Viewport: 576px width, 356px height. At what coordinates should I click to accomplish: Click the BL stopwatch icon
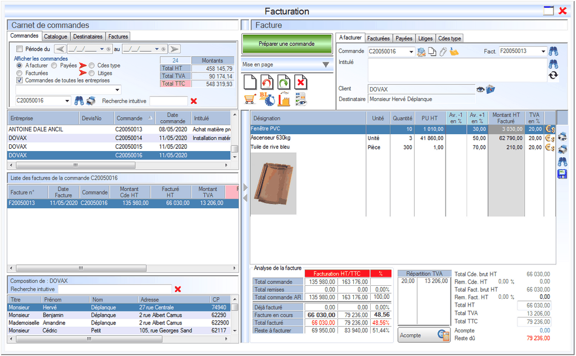267,99
